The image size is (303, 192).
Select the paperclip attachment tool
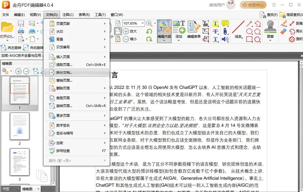(x=225, y=31)
